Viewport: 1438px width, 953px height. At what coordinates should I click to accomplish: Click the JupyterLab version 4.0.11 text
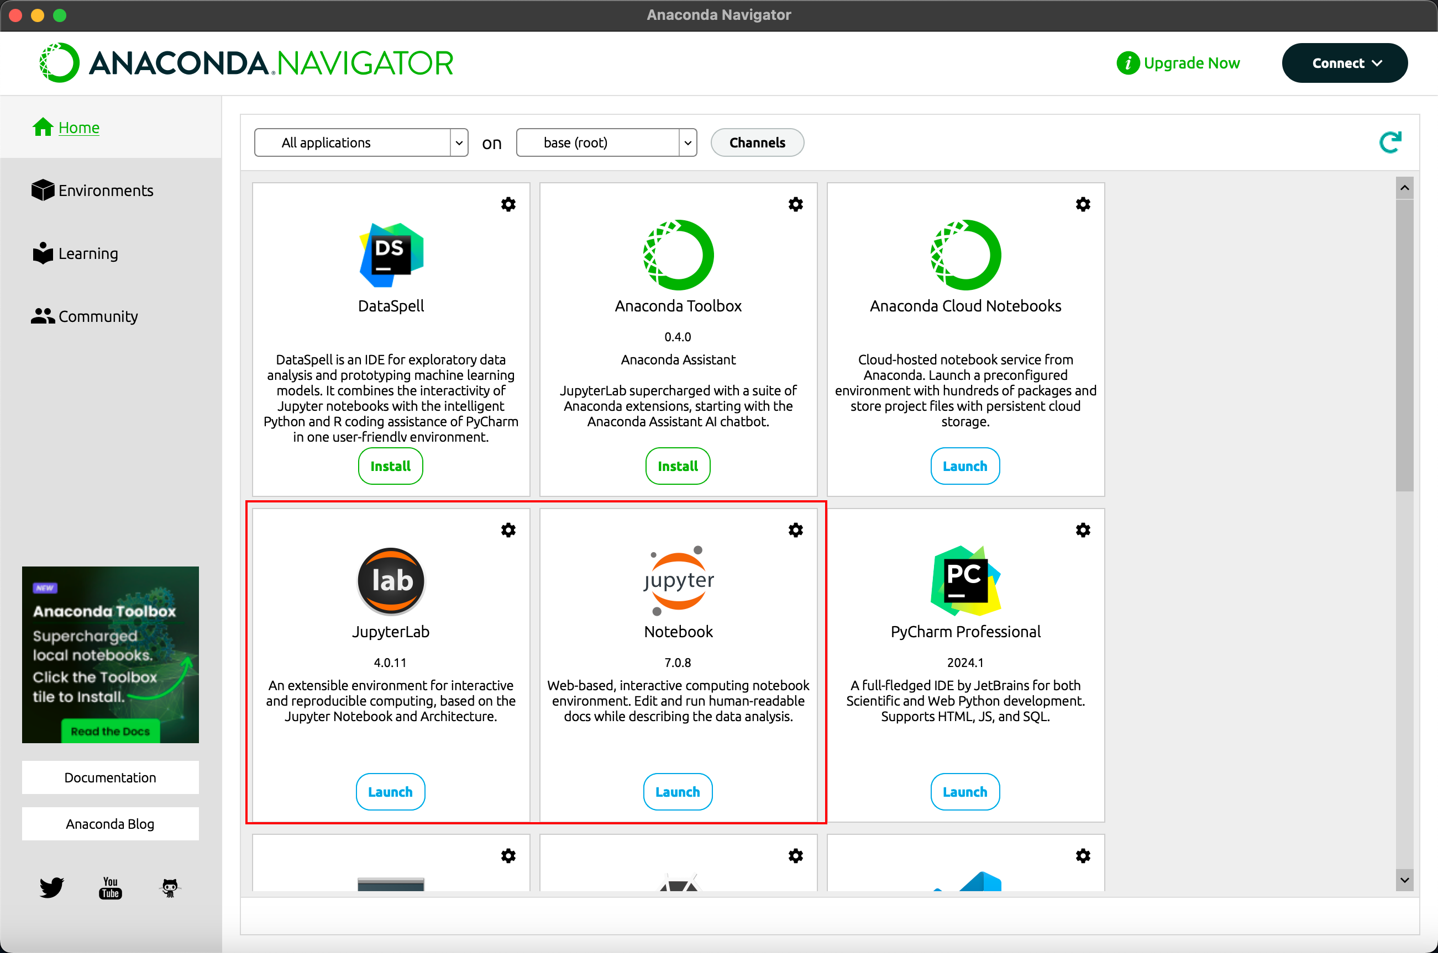[x=390, y=663]
